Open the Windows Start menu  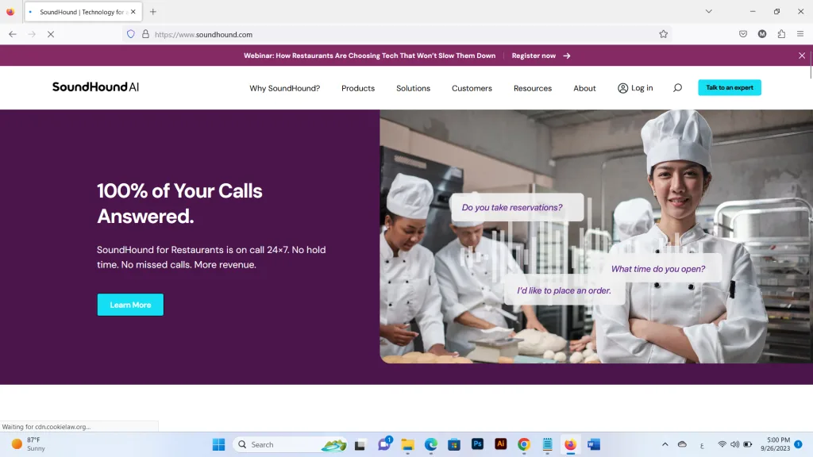tap(219, 444)
